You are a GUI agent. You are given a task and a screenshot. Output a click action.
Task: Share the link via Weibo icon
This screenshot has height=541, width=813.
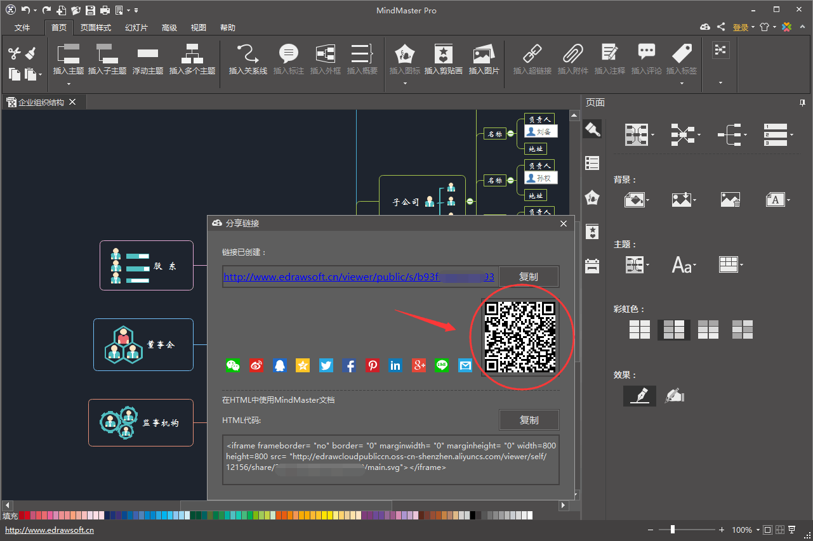click(256, 365)
